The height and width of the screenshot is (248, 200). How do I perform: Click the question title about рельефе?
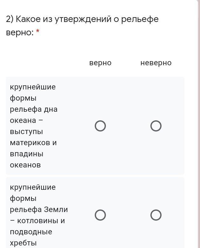[x=82, y=19]
